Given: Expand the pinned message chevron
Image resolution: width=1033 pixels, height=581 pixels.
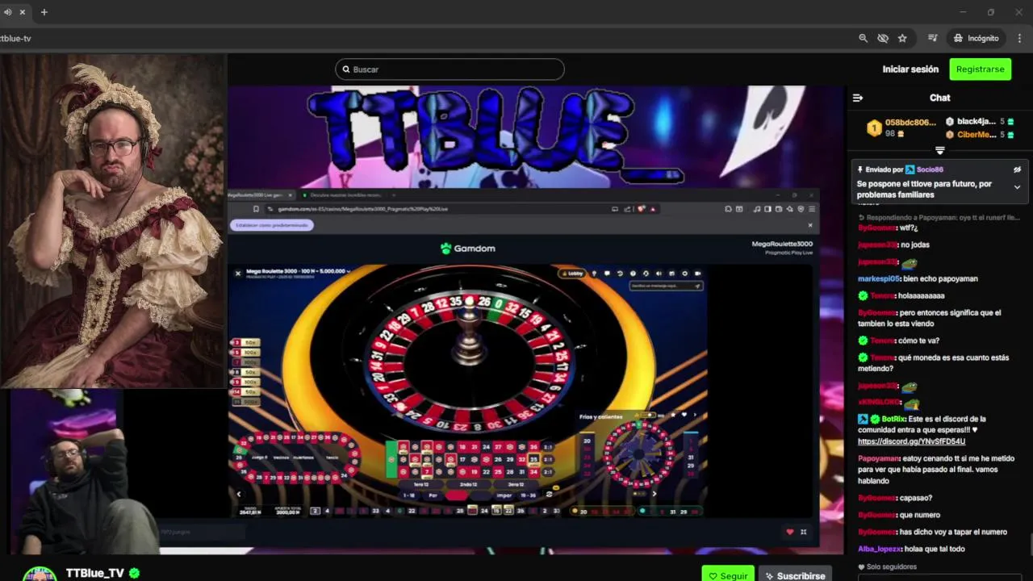Looking at the screenshot, I should (x=1017, y=187).
